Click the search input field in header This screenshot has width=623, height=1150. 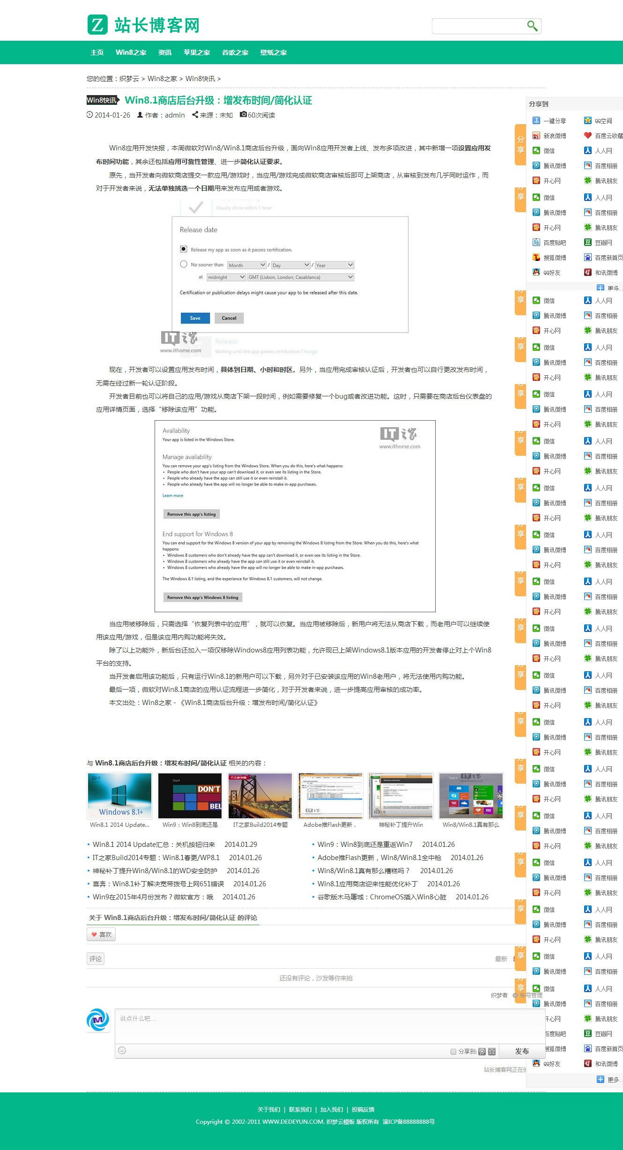[x=479, y=26]
